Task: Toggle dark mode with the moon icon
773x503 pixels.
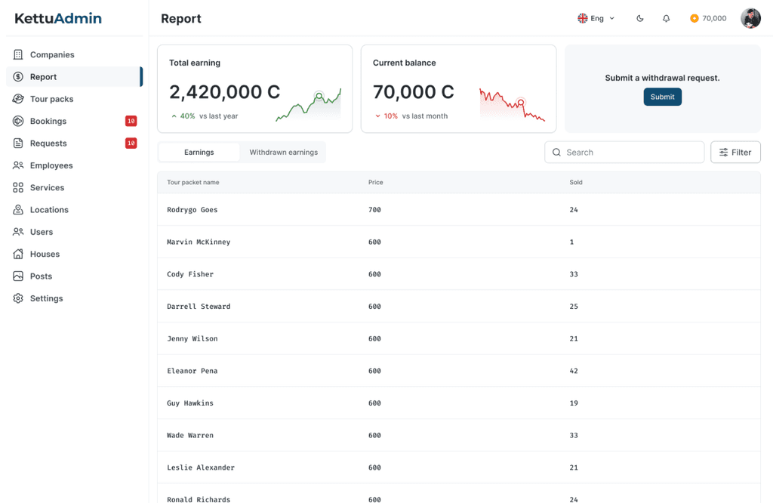Action: (x=640, y=18)
